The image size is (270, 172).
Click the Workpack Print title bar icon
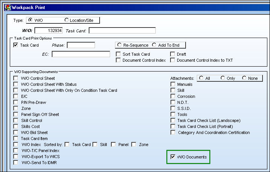pyautogui.click(x=8, y=8)
